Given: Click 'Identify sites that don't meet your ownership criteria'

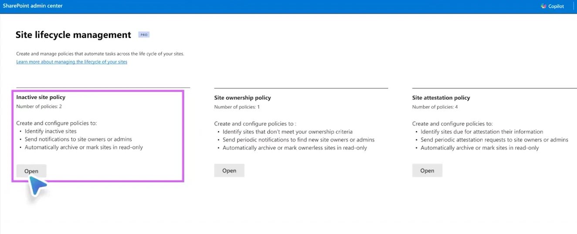Looking at the screenshot, I should [x=288, y=132].
